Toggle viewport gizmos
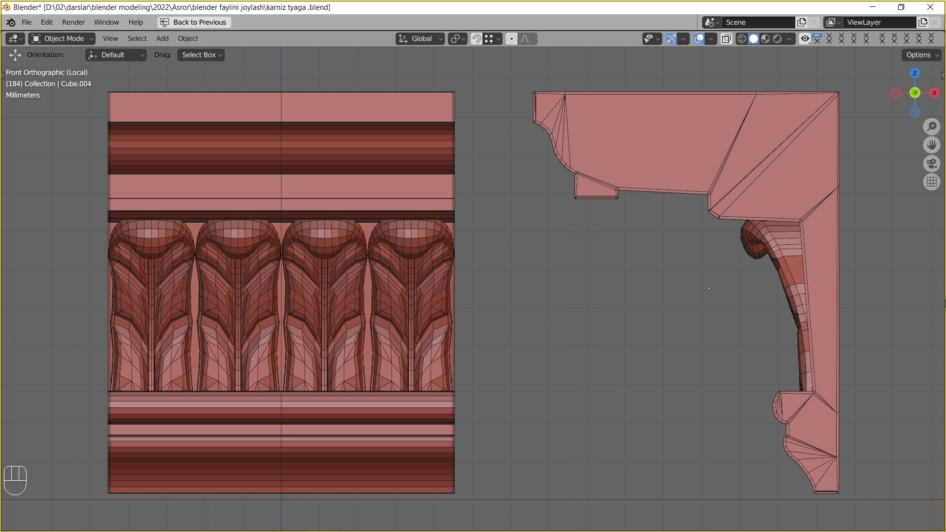 pyautogui.click(x=671, y=38)
